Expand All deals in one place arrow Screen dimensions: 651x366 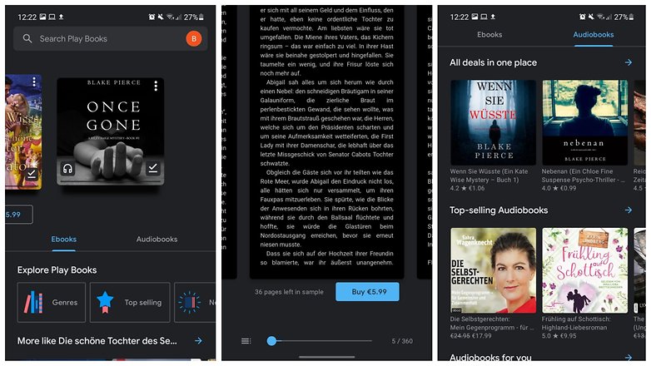point(629,62)
